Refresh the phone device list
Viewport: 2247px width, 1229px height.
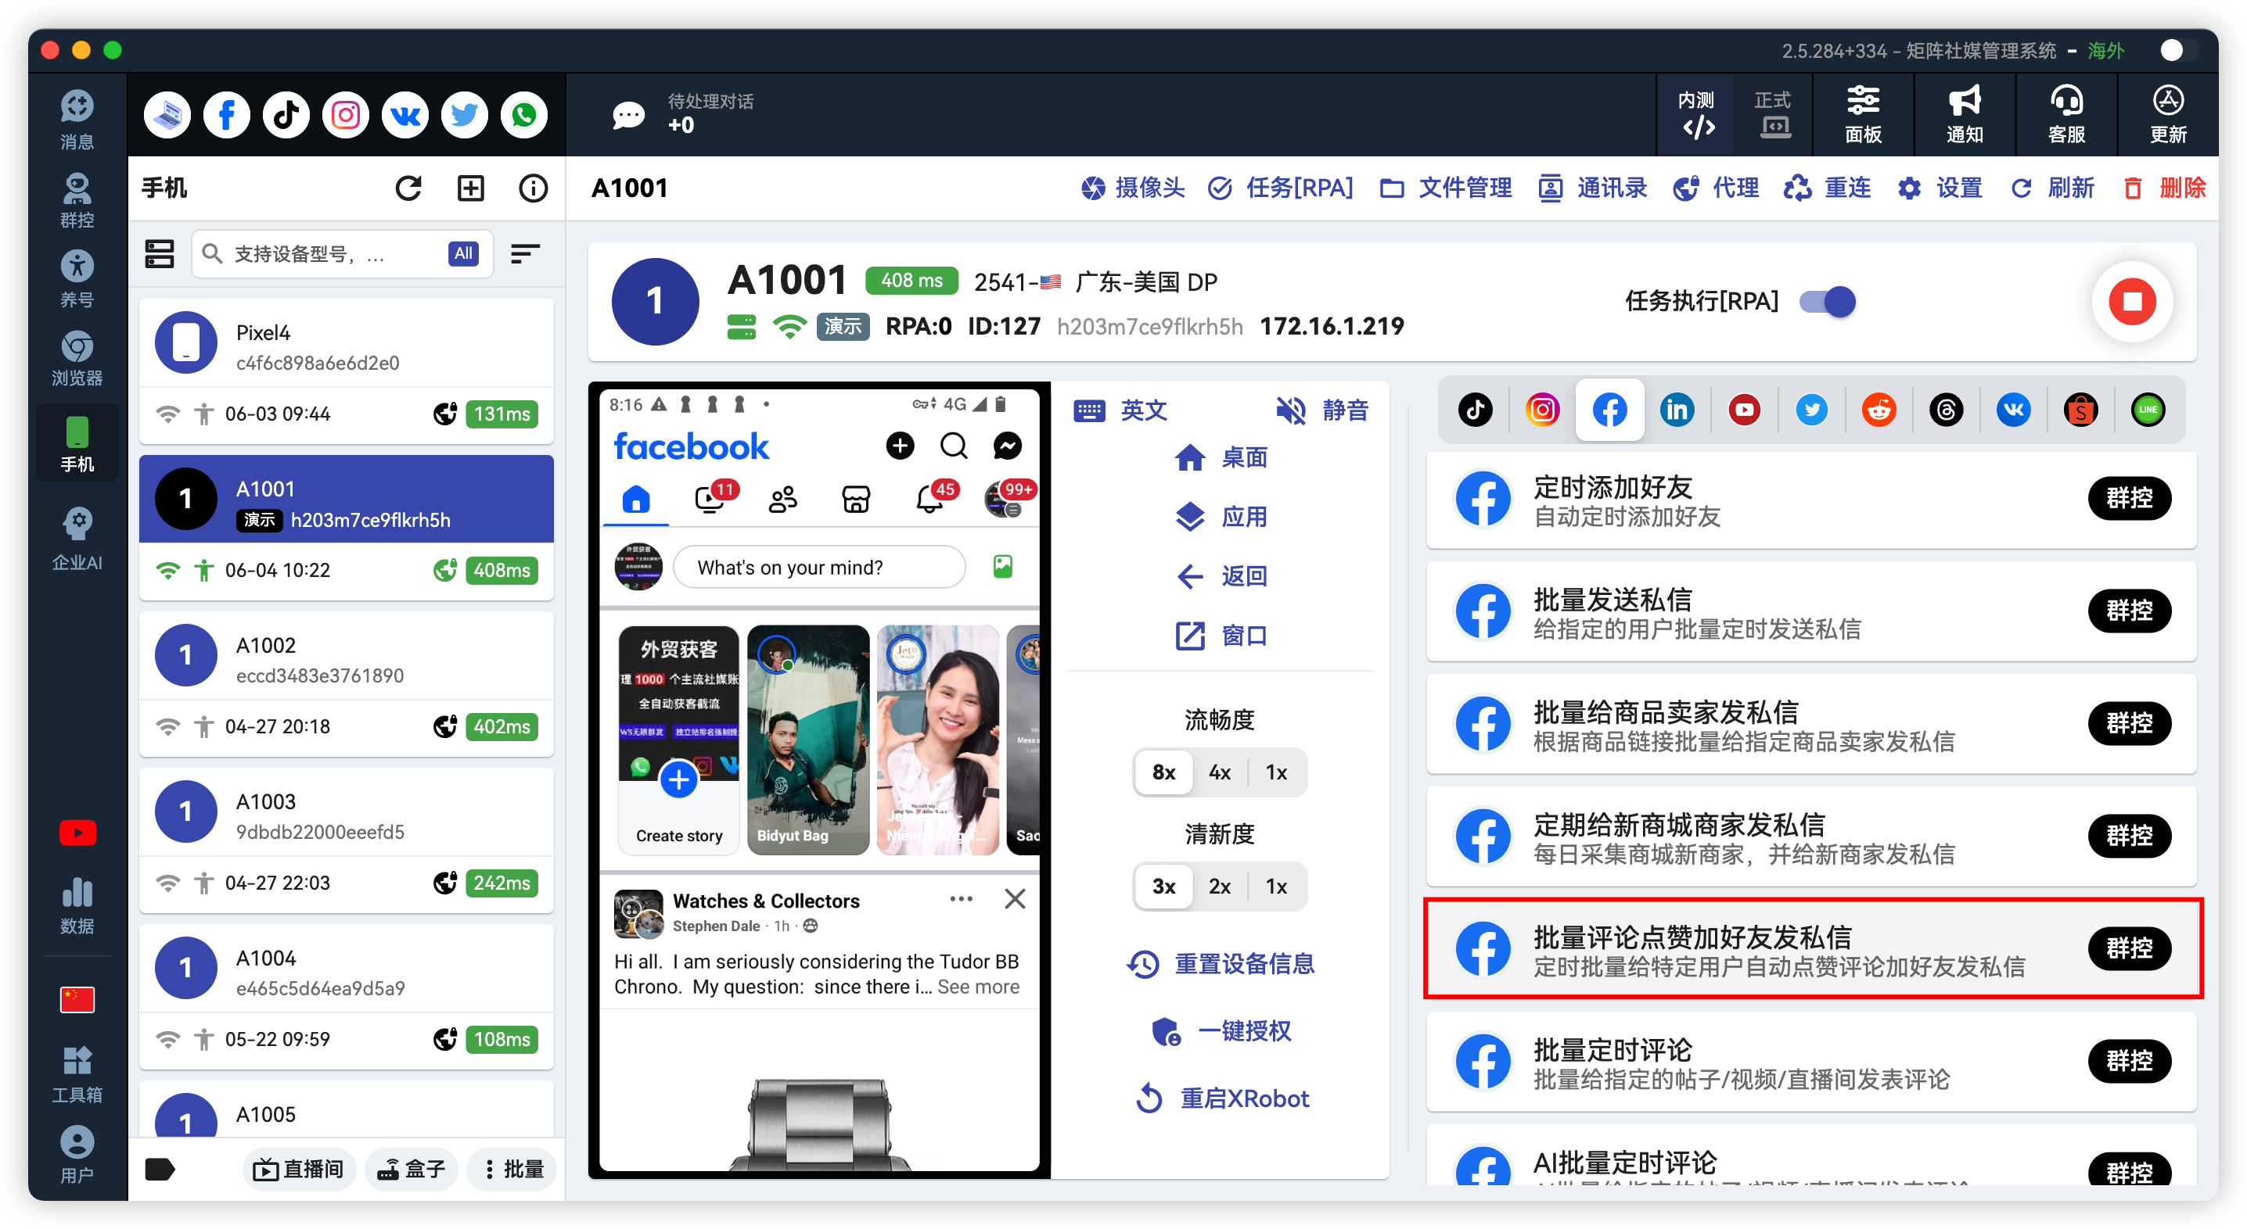[408, 188]
